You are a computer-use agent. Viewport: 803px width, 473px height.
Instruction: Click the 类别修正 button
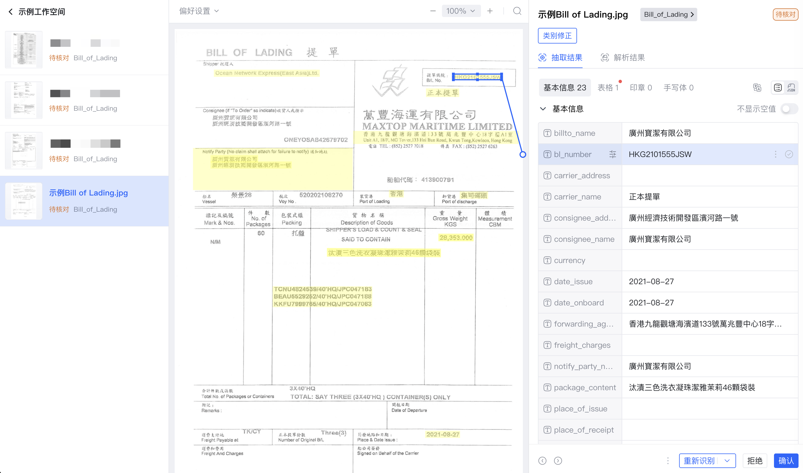pyautogui.click(x=557, y=36)
